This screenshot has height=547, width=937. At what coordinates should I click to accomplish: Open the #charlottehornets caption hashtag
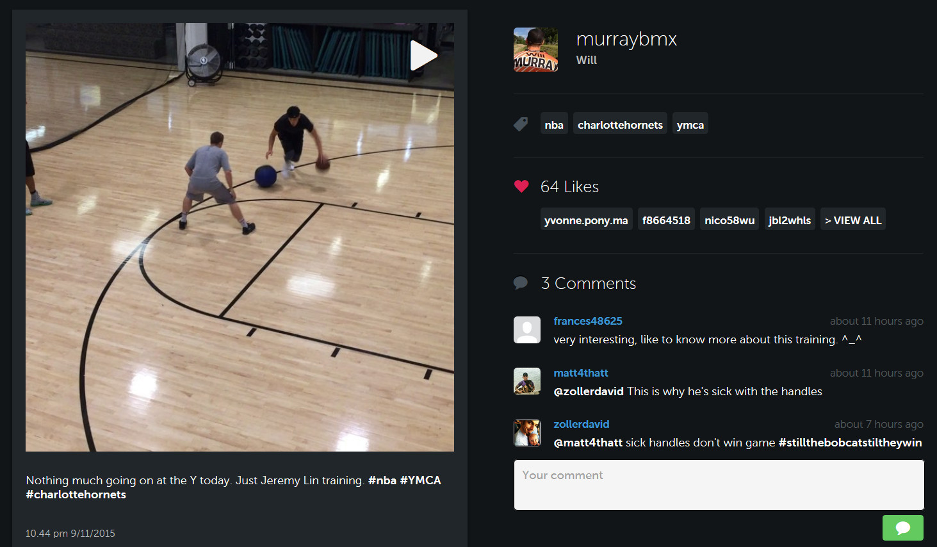[x=76, y=494]
